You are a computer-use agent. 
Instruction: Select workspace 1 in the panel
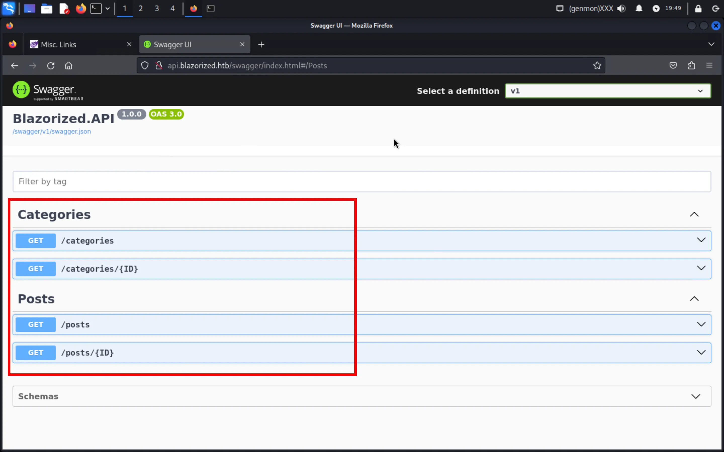click(124, 9)
